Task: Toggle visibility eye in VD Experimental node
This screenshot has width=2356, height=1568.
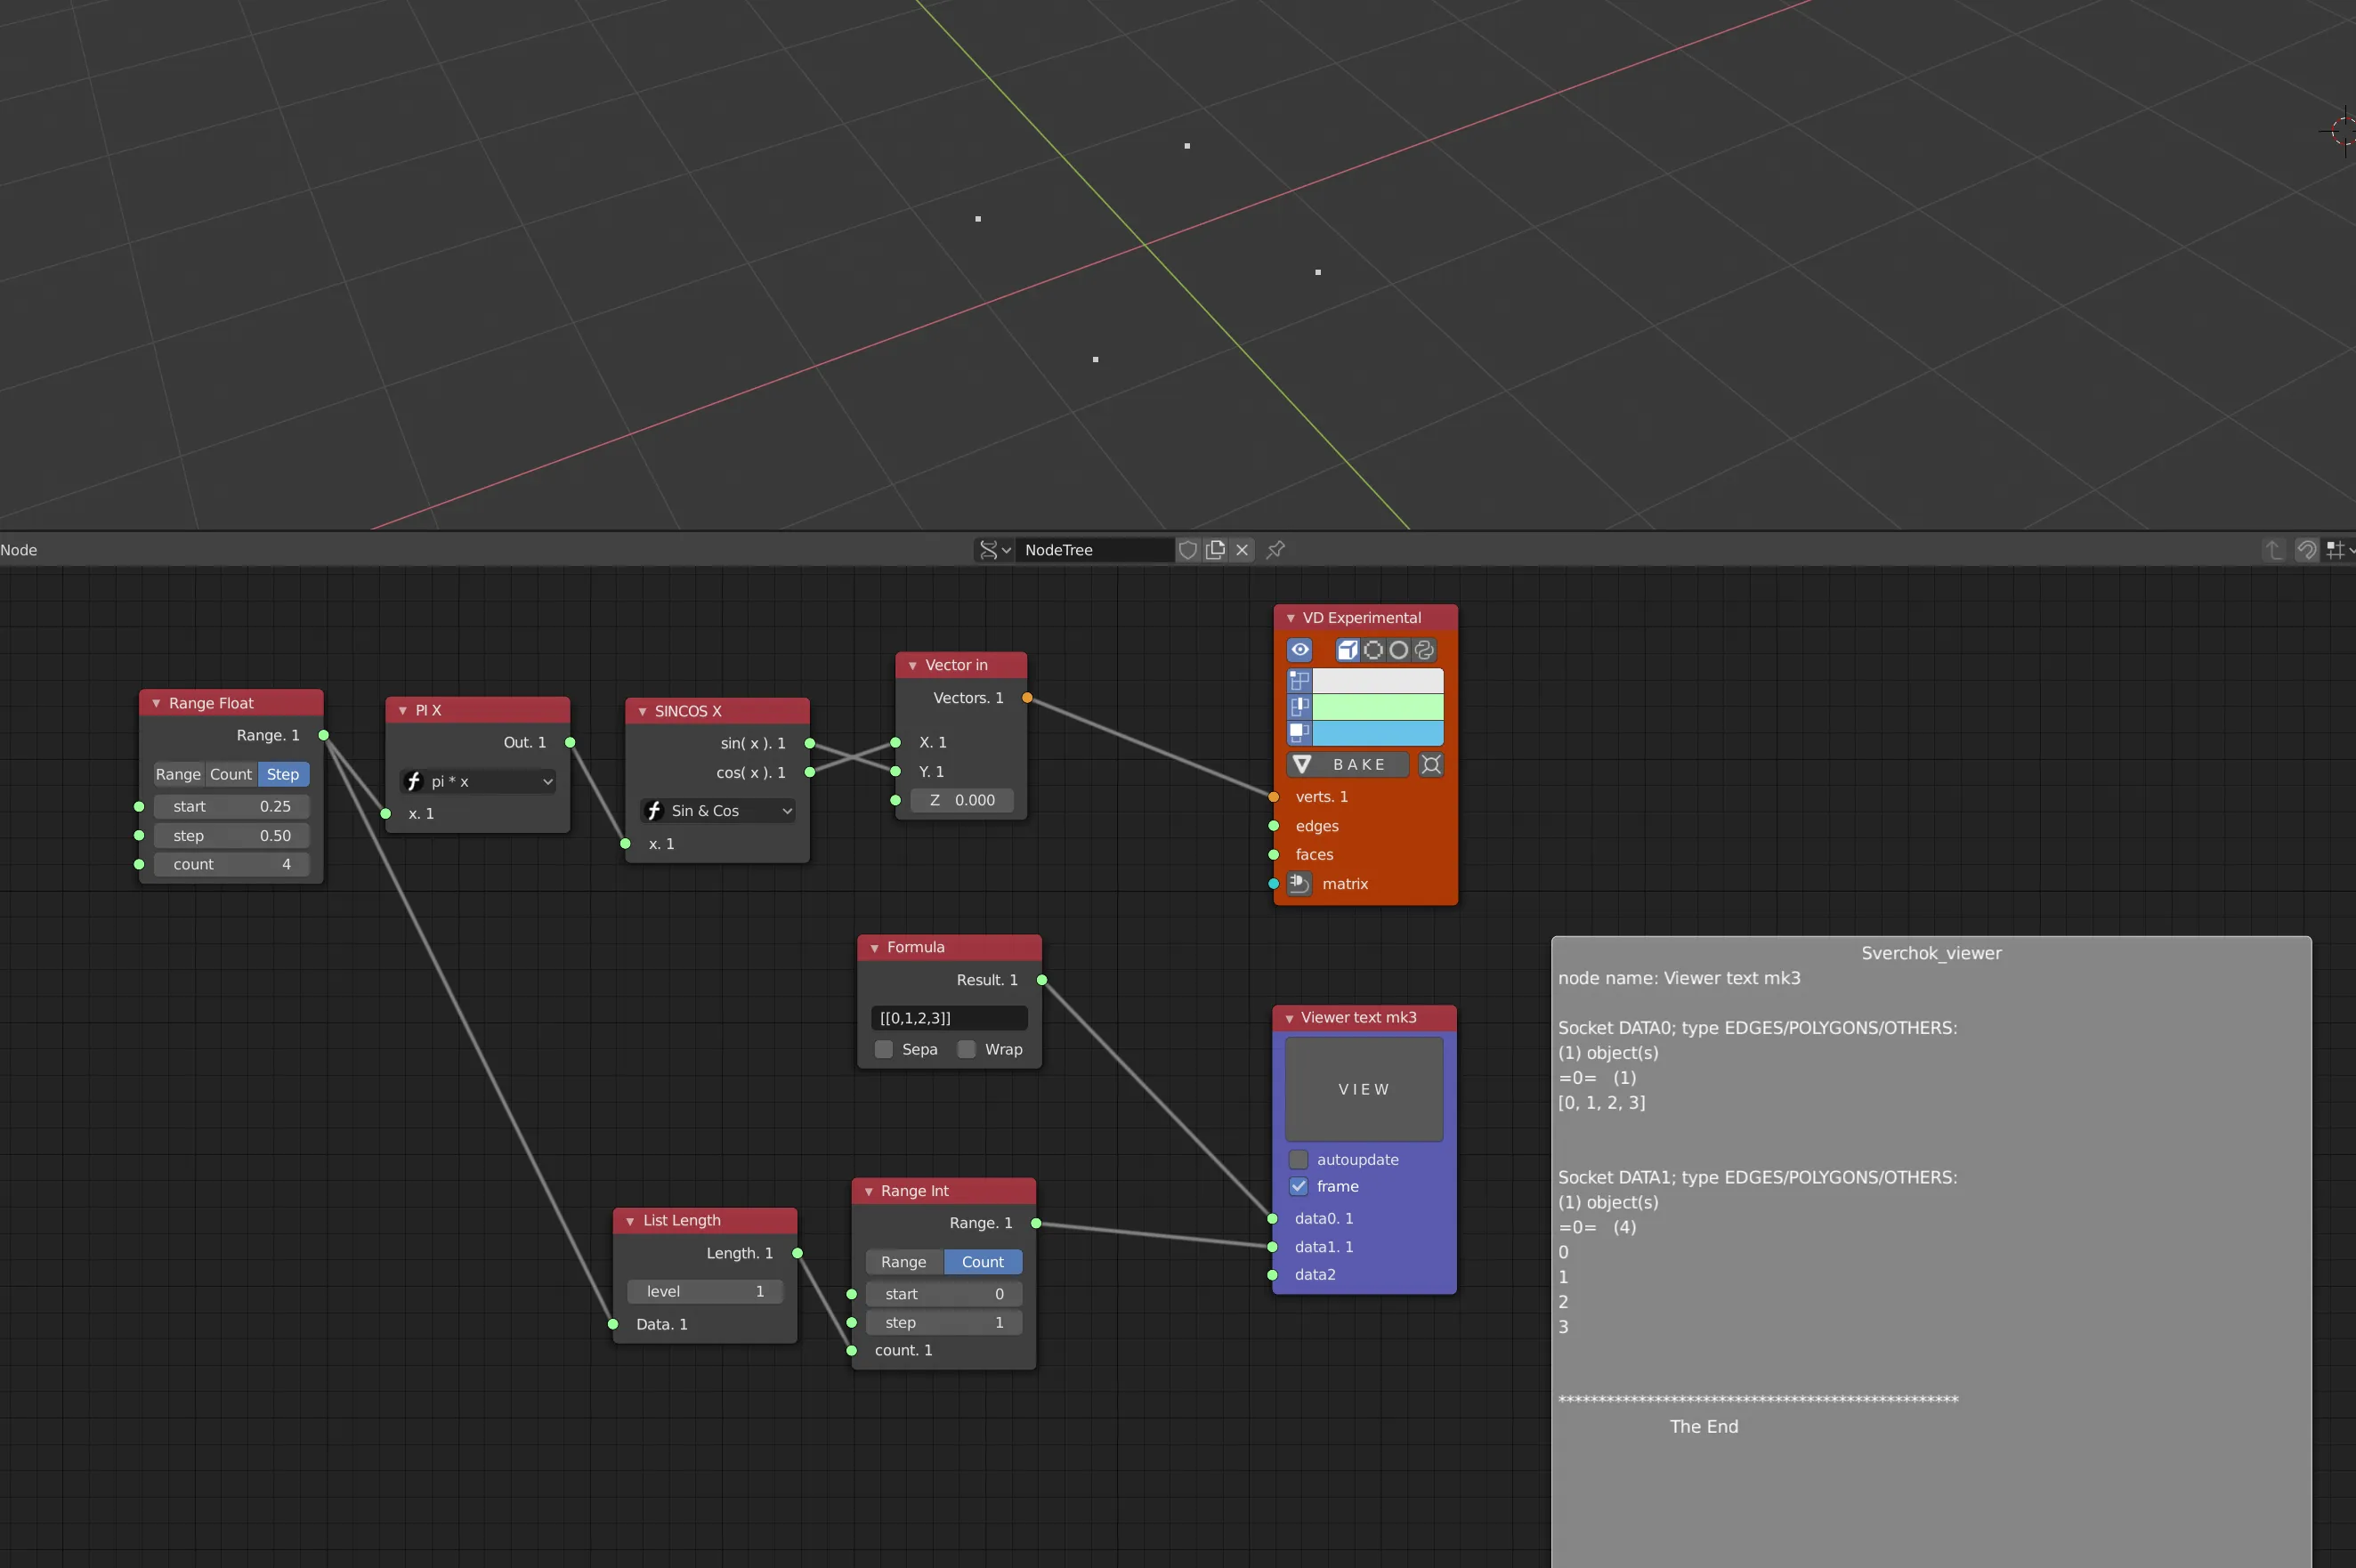Action: tap(1299, 650)
